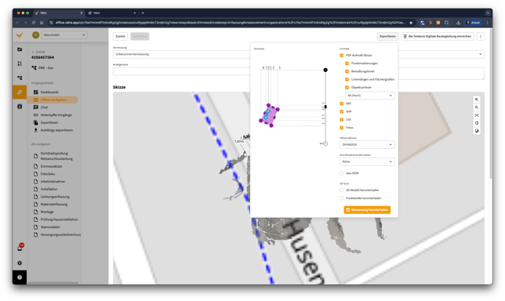The width and height of the screenshot is (505, 301).
Task: Zoom in on the sketch map
Action: (x=477, y=100)
